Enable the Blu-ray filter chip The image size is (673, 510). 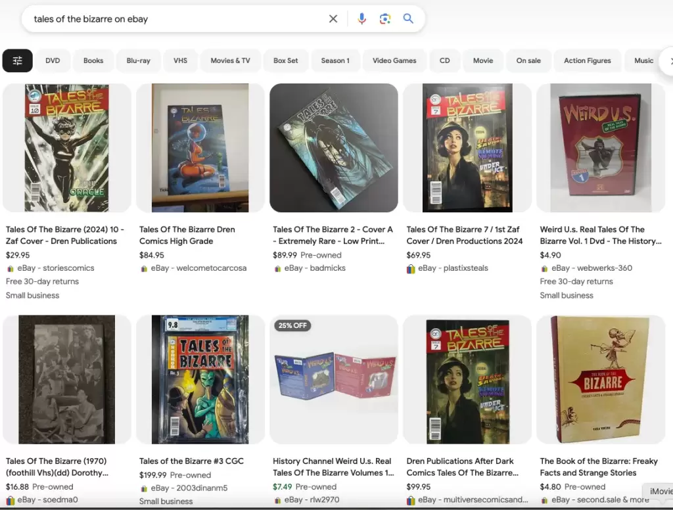[x=138, y=60]
